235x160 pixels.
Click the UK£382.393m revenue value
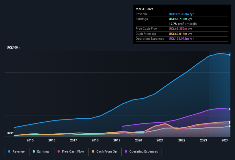pos(179,14)
